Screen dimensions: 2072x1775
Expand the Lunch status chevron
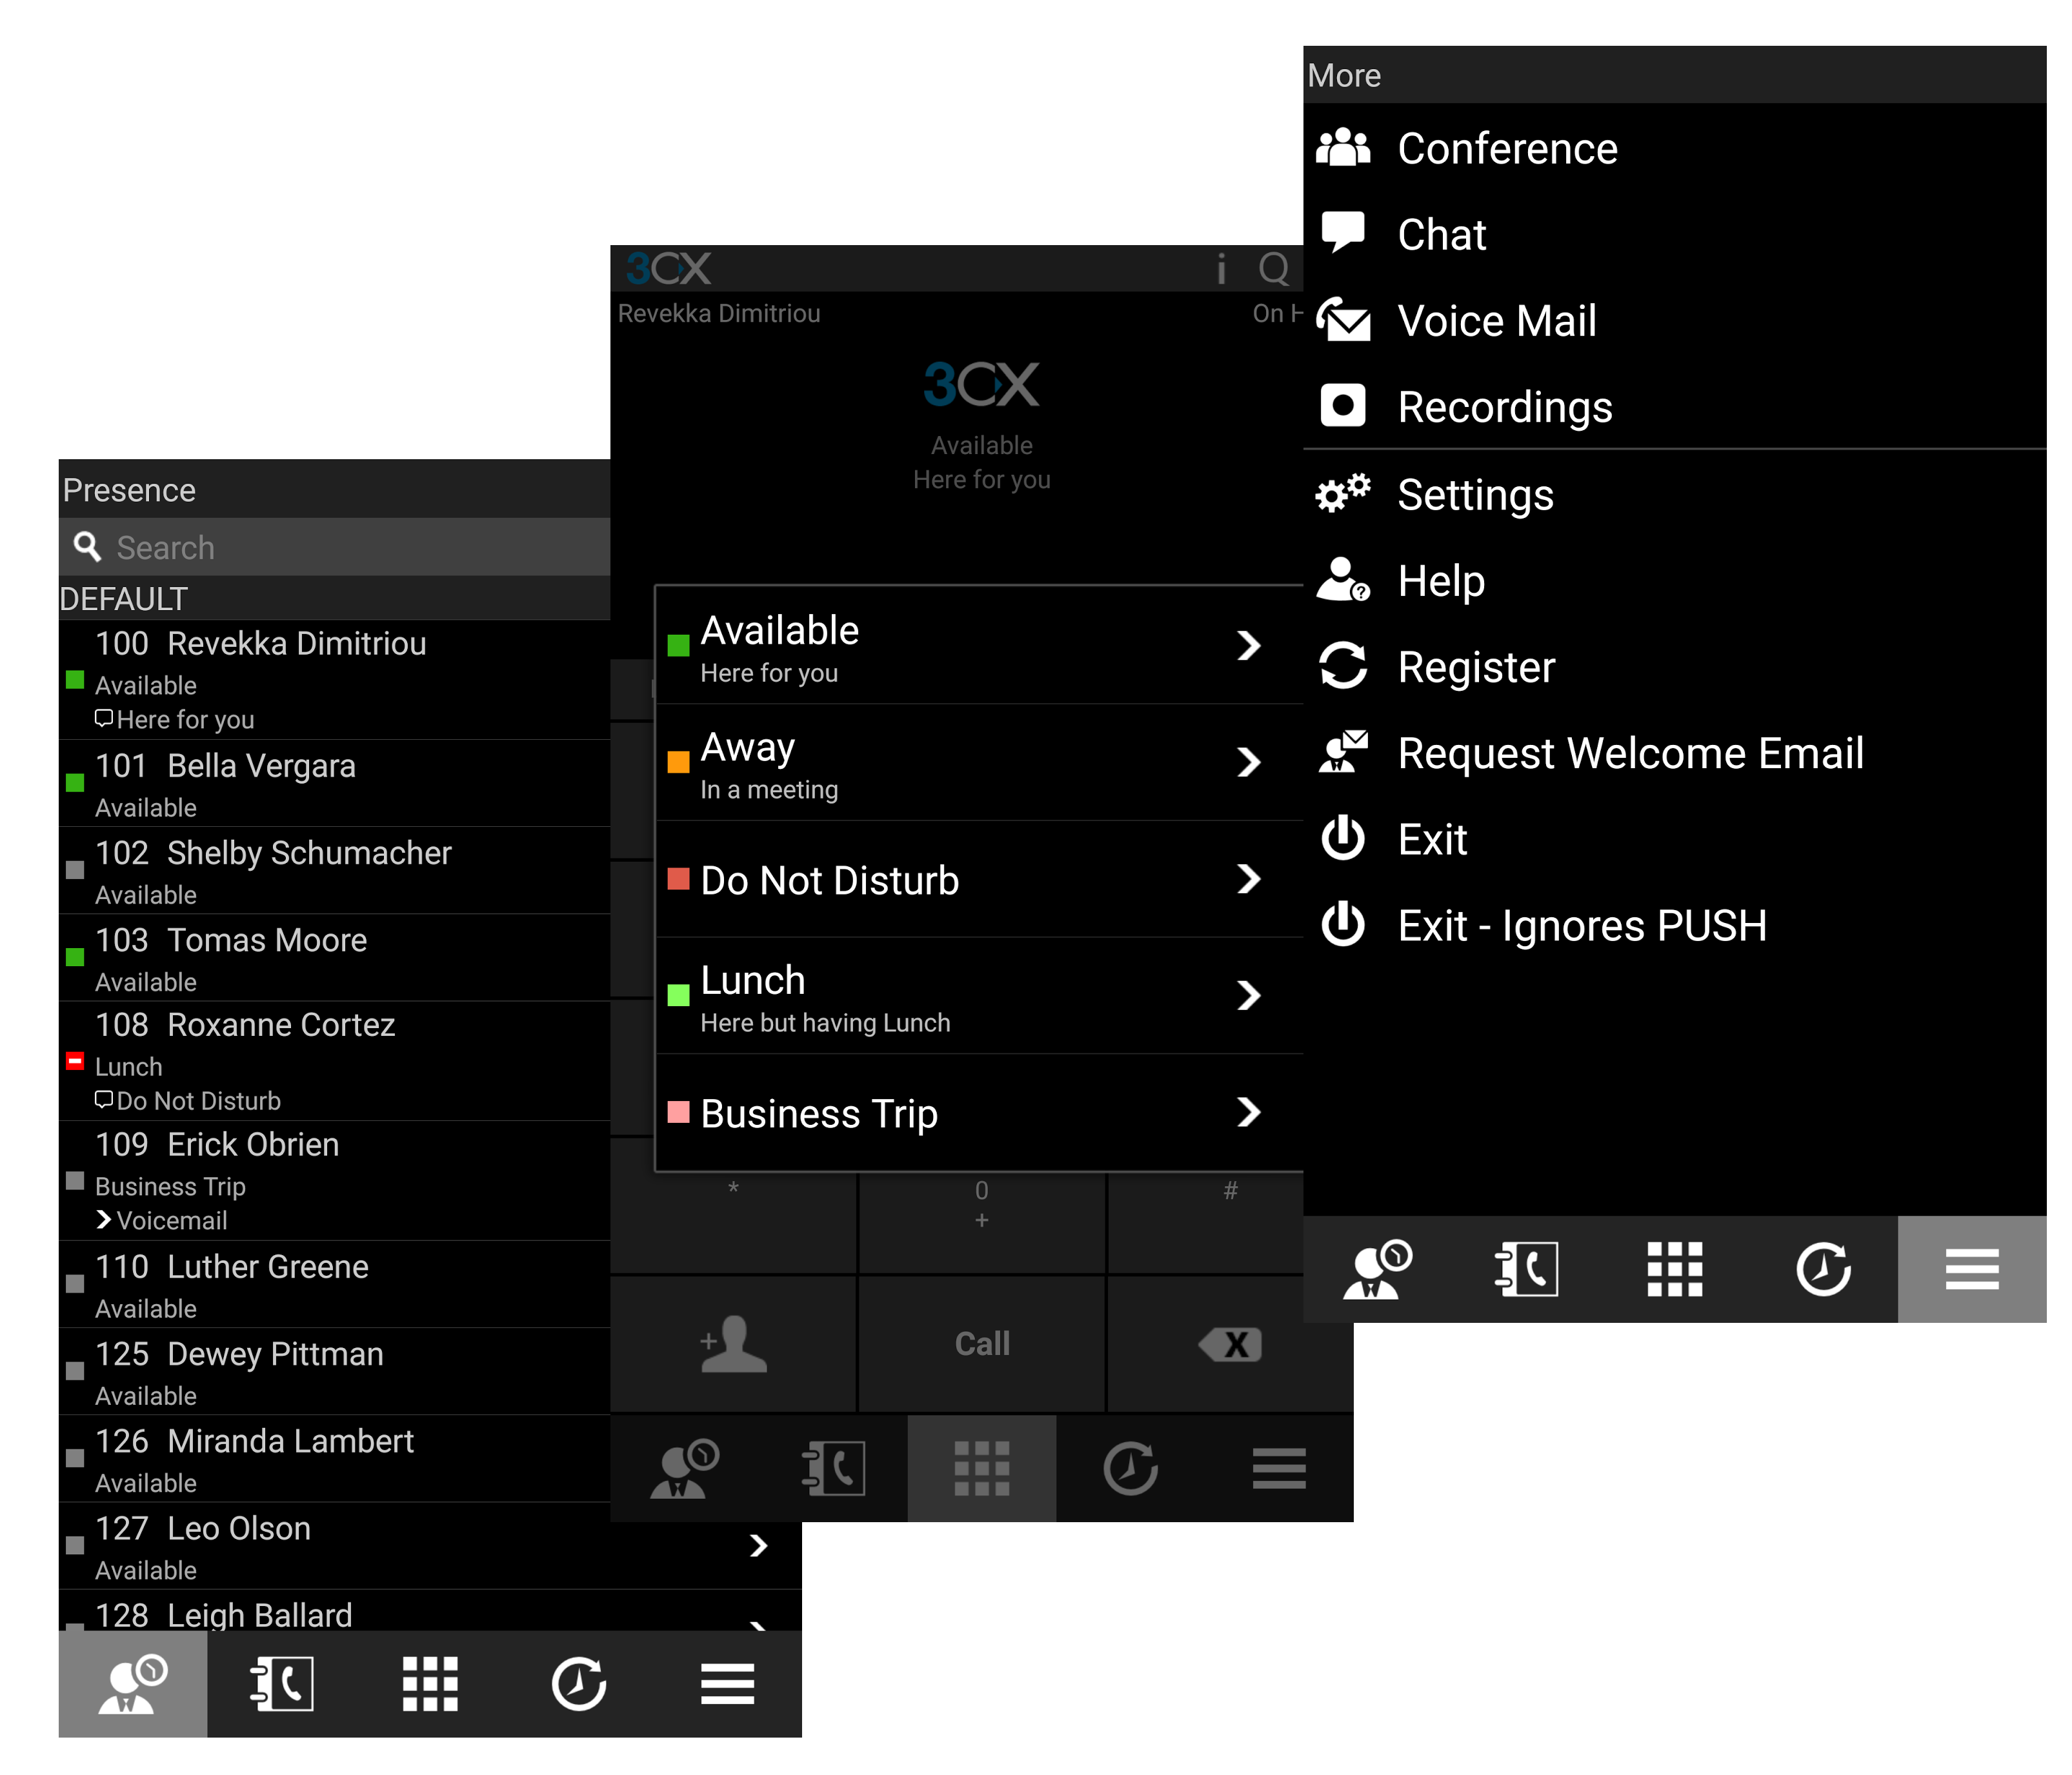click(1248, 995)
